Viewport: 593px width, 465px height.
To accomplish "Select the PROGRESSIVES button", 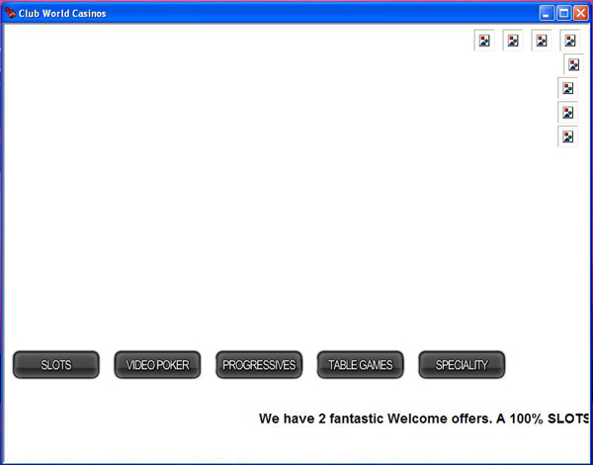I will tap(259, 365).
